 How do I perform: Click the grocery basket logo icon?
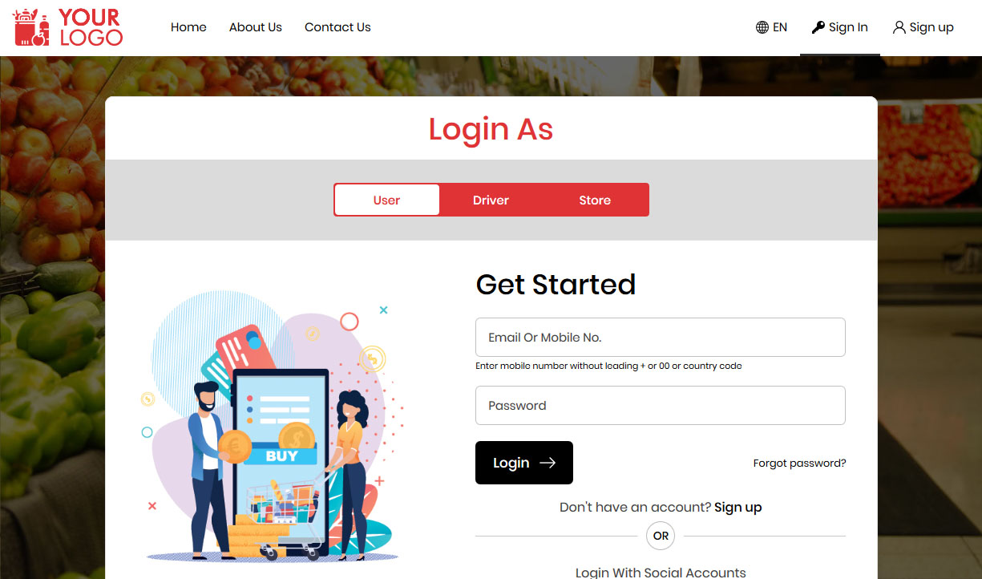pyautogui.click(x=32, y=27)
